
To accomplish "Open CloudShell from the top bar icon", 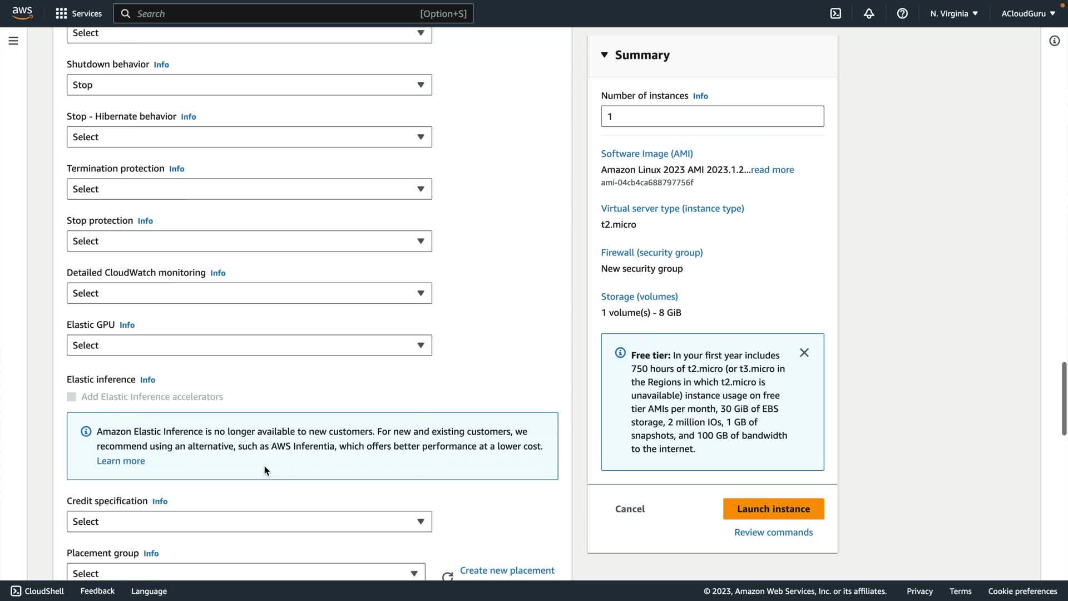I will [x=835, y=13].
